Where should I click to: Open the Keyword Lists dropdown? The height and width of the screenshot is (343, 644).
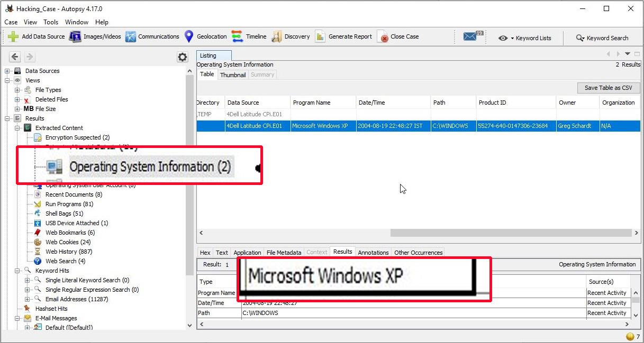(524, 38)
